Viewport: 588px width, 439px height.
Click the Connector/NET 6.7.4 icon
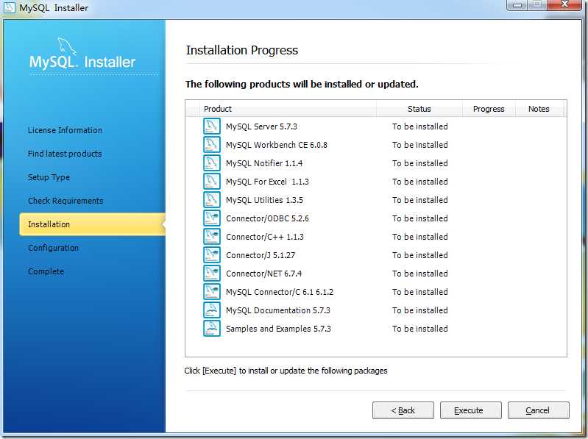(211, 273)
